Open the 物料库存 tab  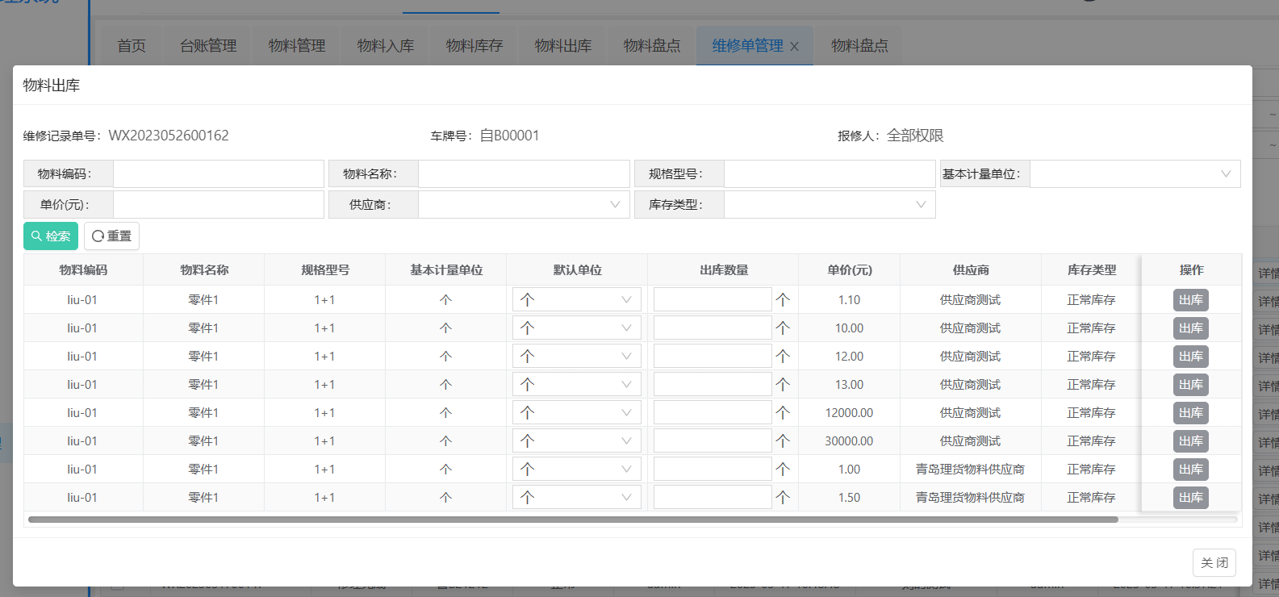(x=474, y=46)
